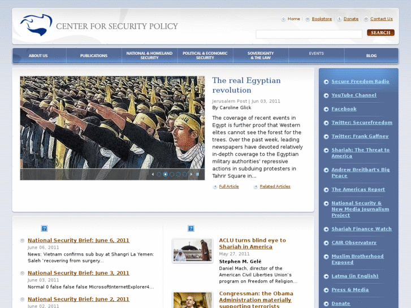Click the small icon beside Related Articles
The height and width of the screenshot is (308, 411).
click(256, 186)
